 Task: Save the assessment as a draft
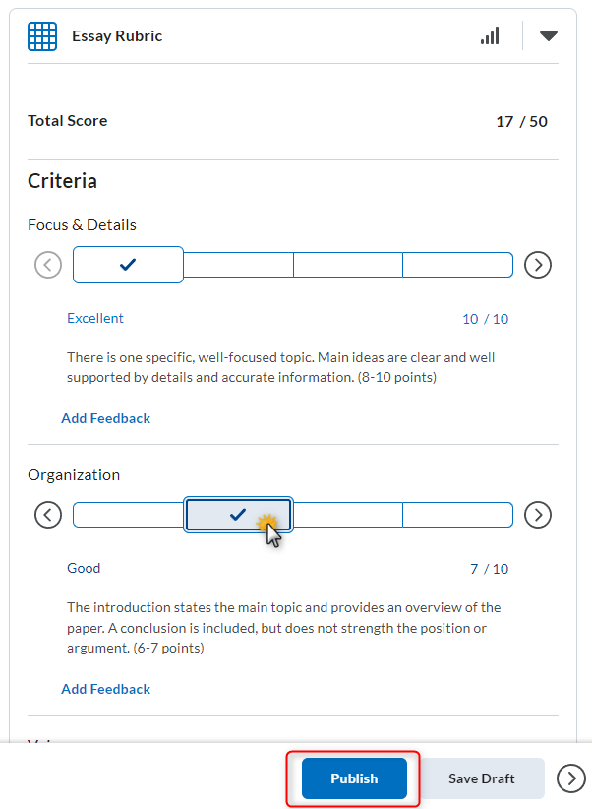click(481, 778)
